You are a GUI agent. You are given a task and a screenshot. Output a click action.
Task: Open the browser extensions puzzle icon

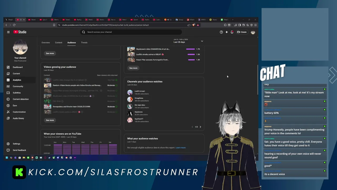tap(225, 25)
